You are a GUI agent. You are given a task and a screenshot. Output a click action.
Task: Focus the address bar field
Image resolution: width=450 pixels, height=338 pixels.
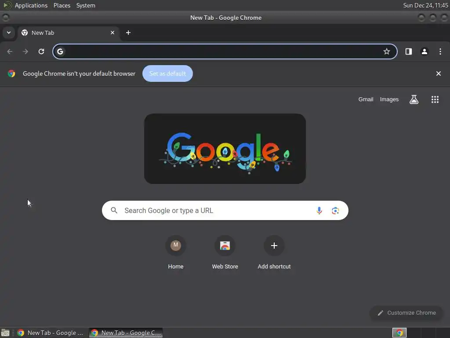pos(225,51)
